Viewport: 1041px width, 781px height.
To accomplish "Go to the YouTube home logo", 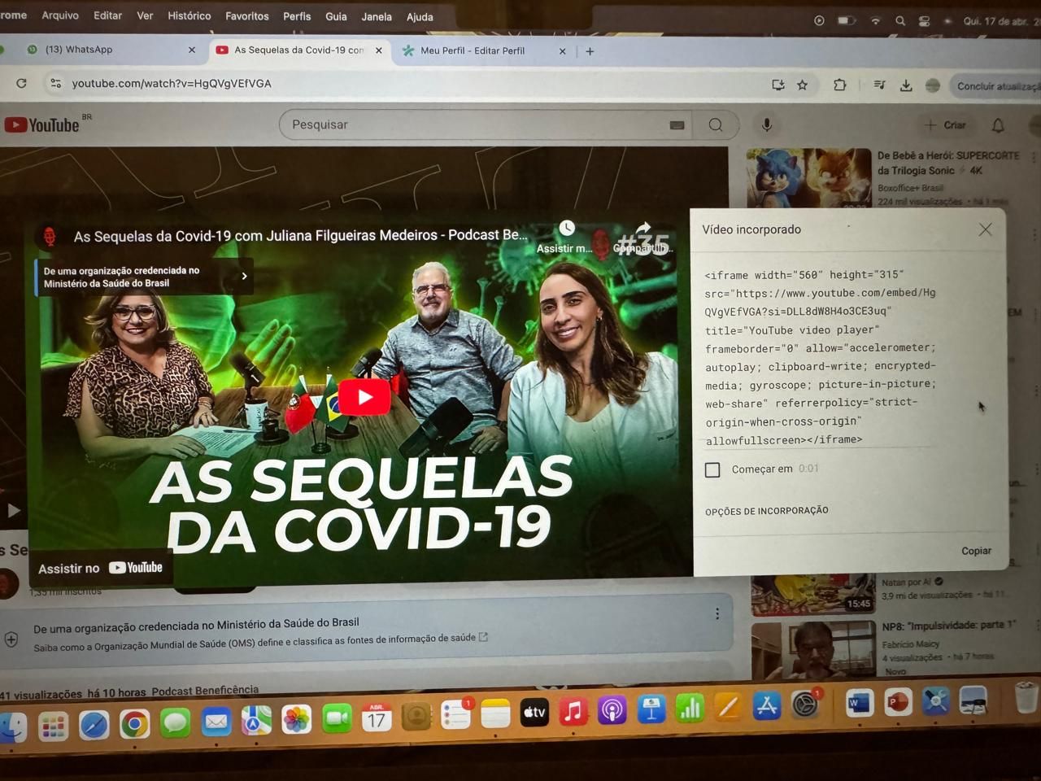I will click(42, 124).
